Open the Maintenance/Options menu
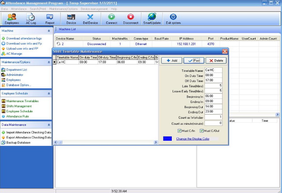This screenshot has height=193, width=282. tap(63, 9)
